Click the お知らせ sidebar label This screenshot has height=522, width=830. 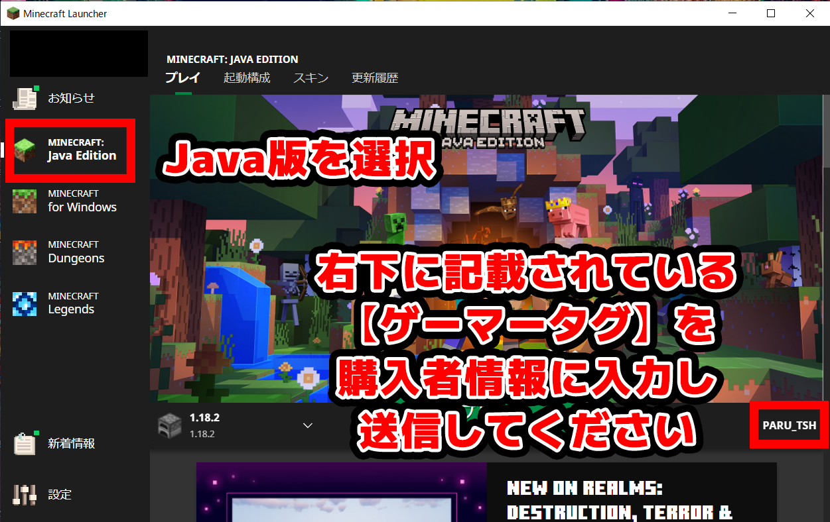(x=71, y=98)
